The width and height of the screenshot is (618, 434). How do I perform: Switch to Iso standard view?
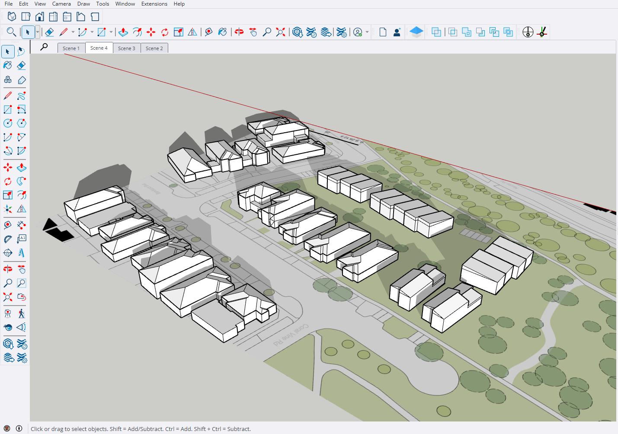(x=12, y=17)
